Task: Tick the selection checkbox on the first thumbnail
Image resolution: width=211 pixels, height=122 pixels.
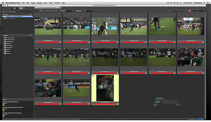Action: click(60, 42)
